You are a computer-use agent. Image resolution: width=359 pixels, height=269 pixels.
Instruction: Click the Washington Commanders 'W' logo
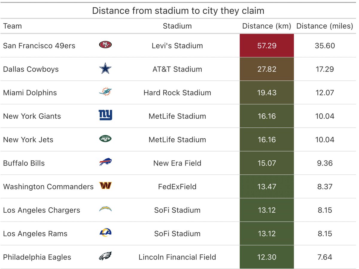point(105,186)
